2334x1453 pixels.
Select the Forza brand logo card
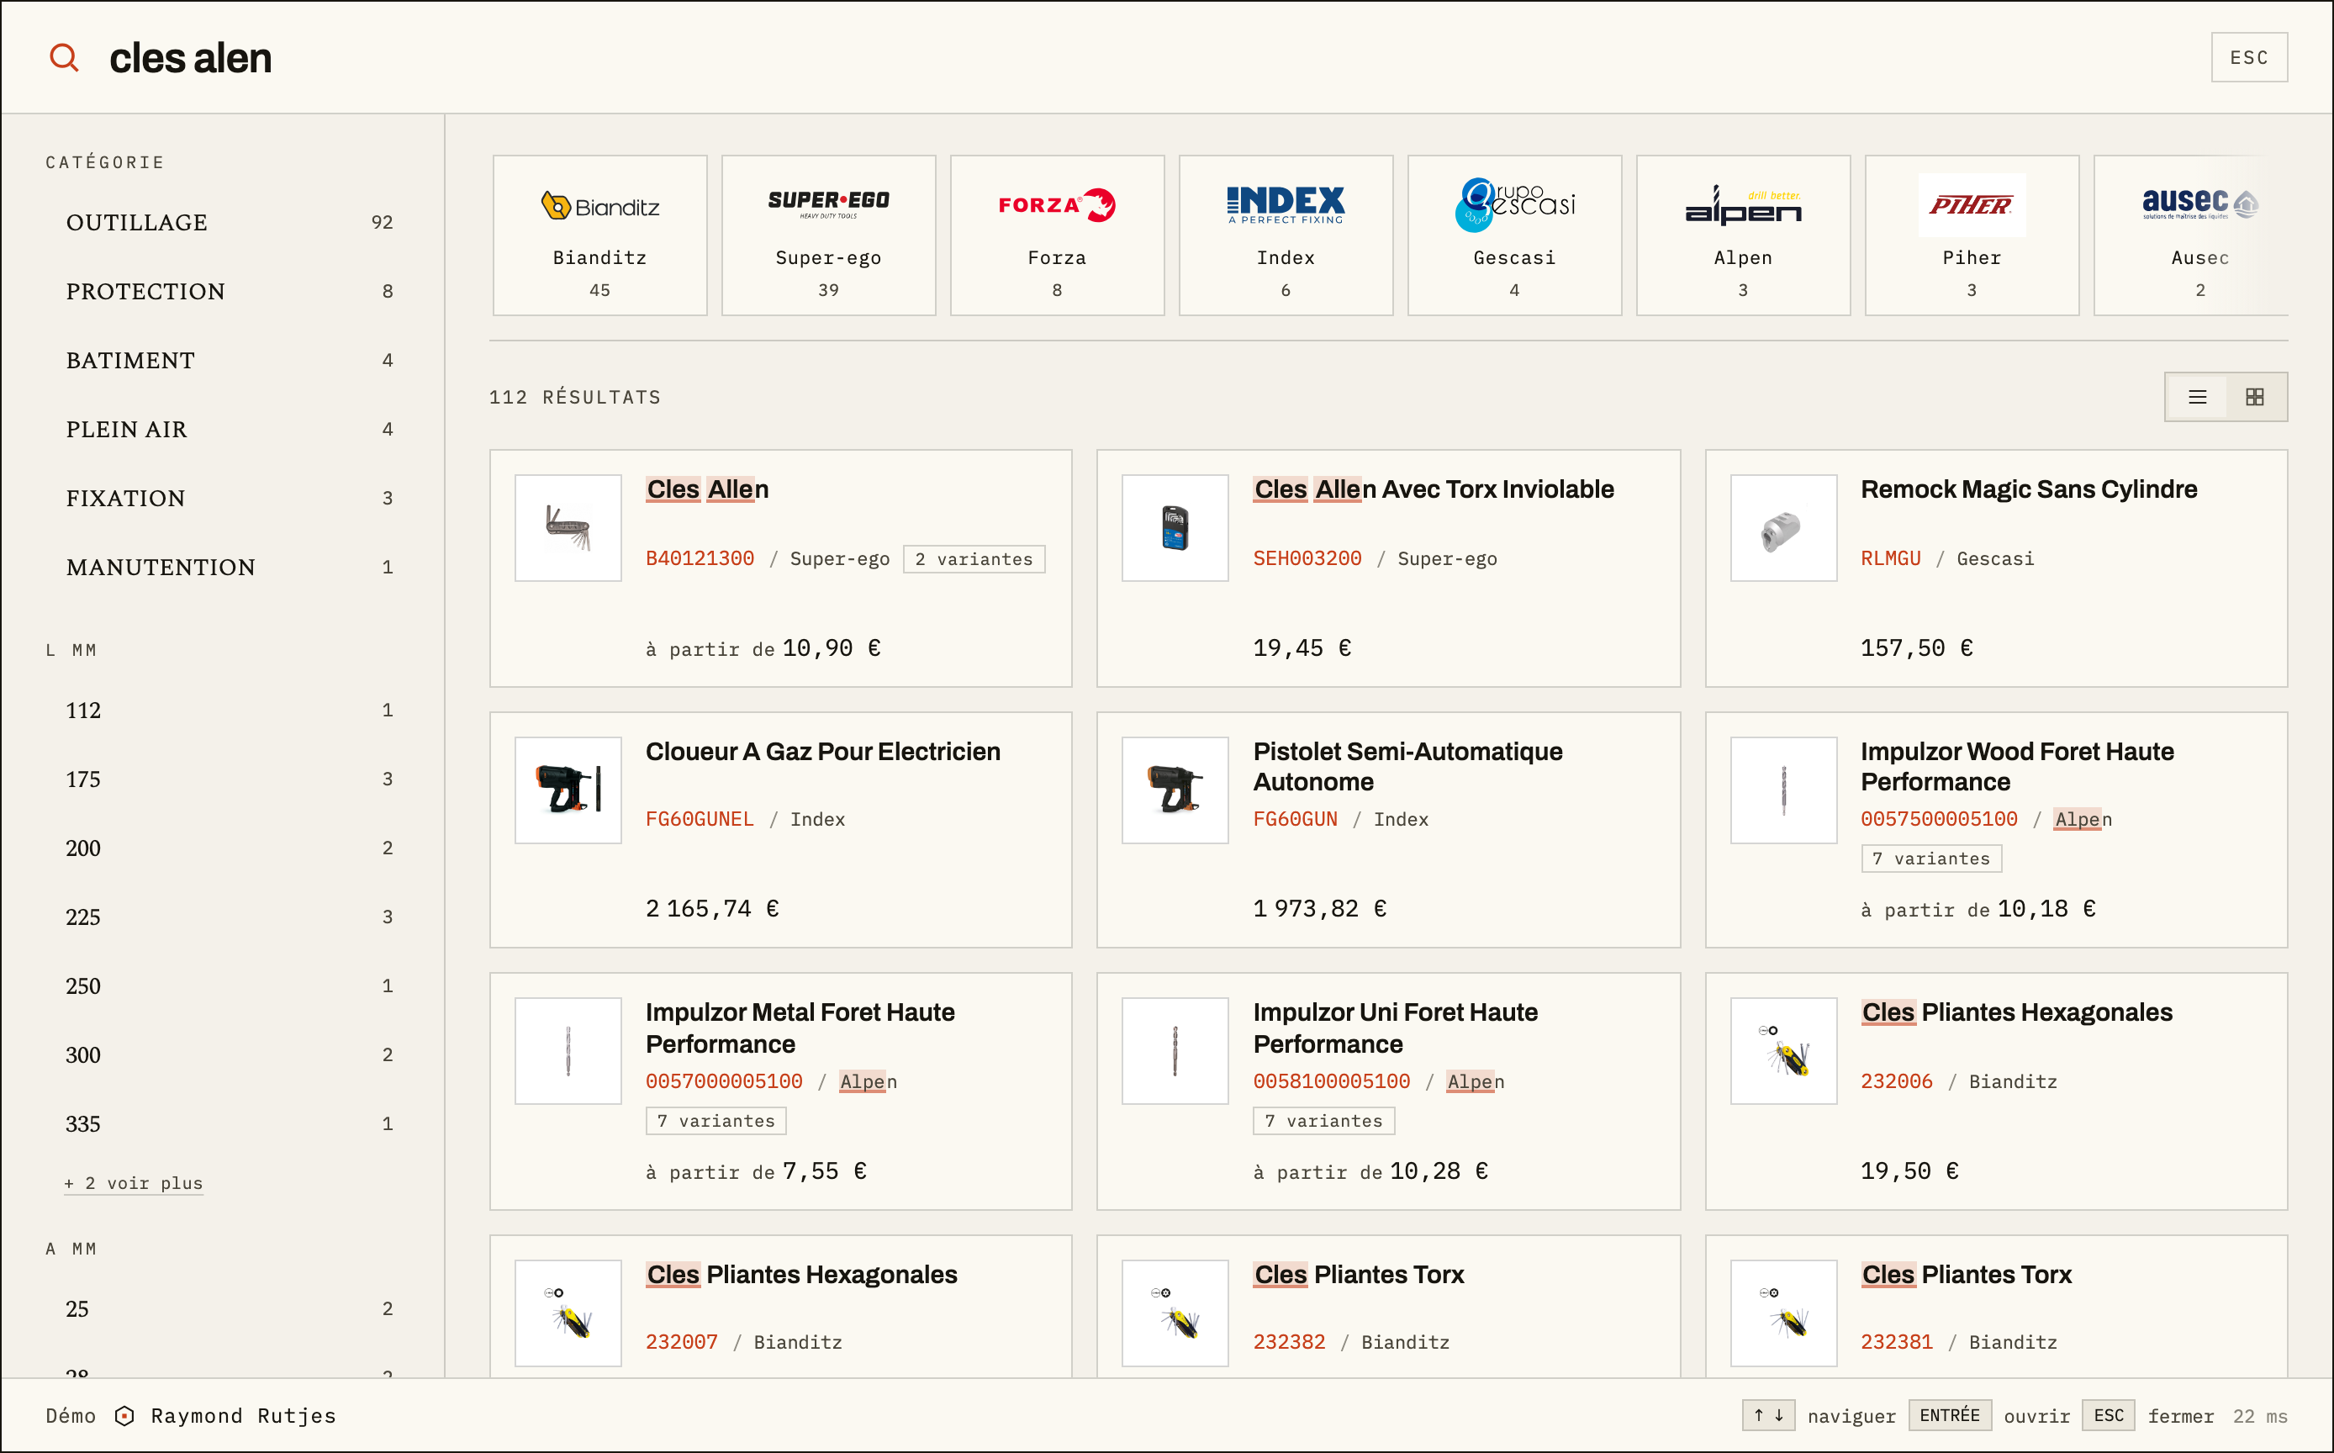coord(1057,235)
